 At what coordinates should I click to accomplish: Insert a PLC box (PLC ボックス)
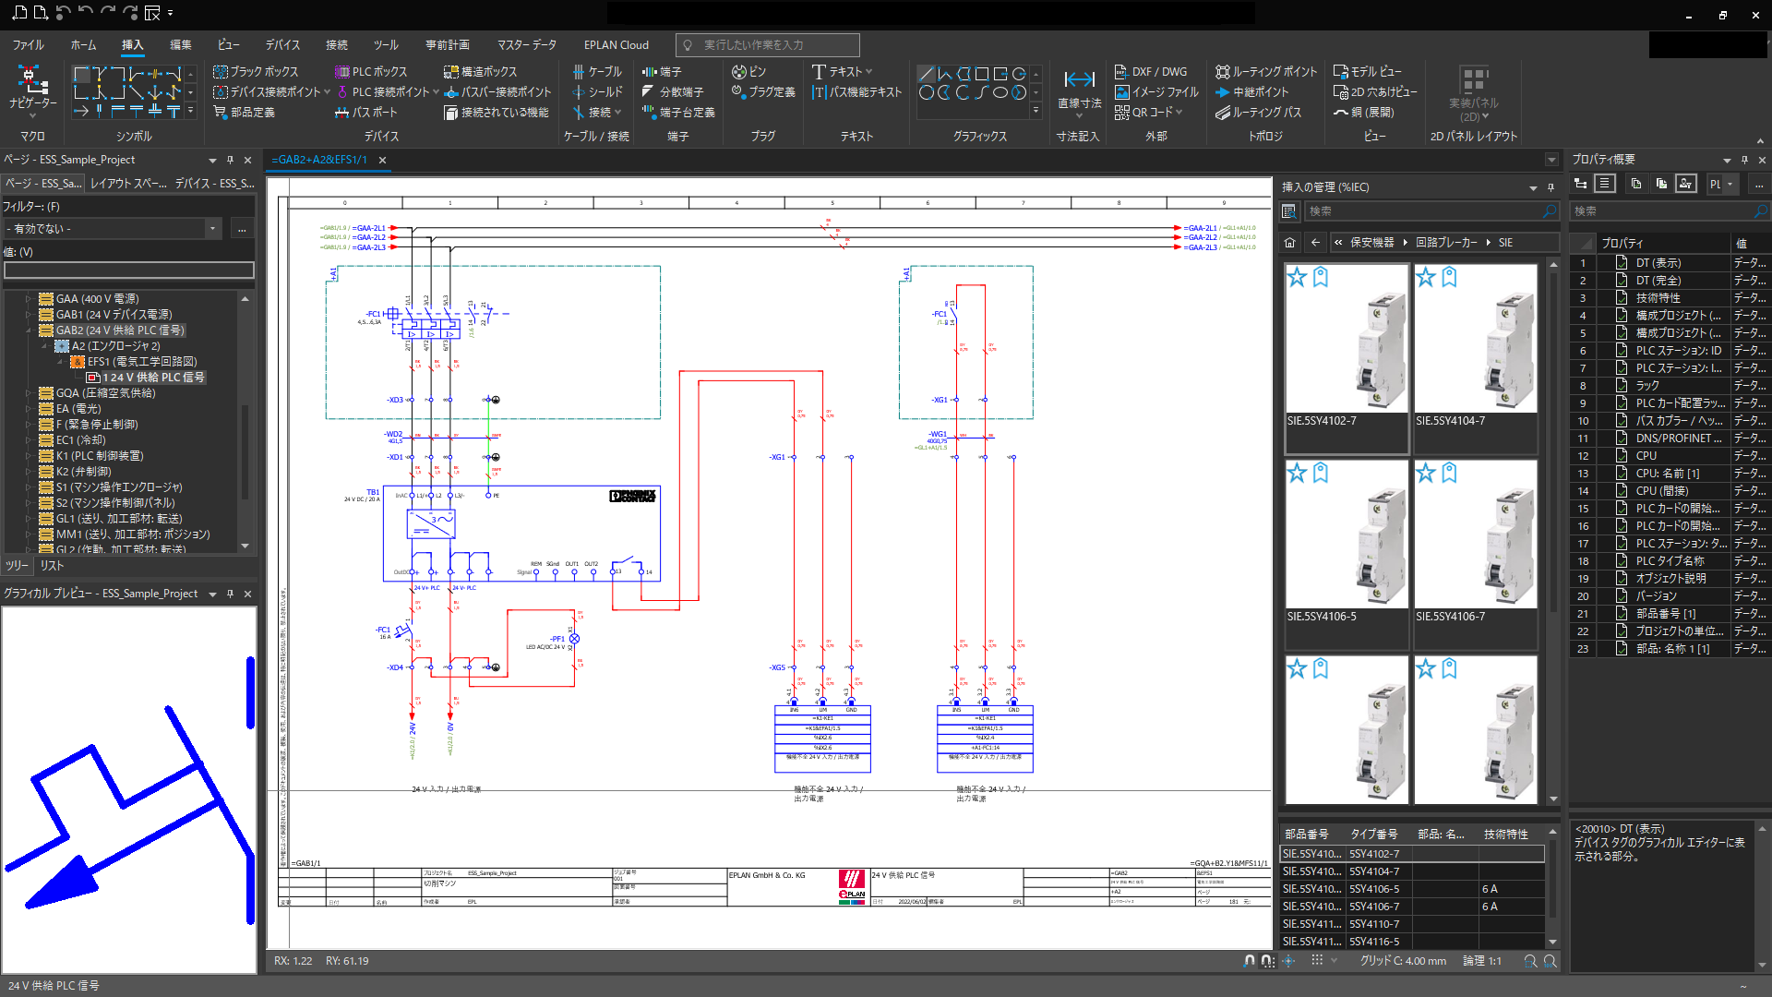pos(371,71)
